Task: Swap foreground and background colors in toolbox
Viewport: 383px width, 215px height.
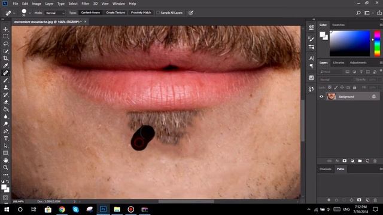Action: [8, 182]
